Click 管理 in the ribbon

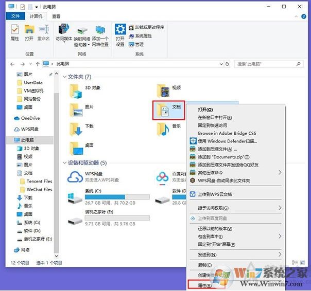pos(136,45)
